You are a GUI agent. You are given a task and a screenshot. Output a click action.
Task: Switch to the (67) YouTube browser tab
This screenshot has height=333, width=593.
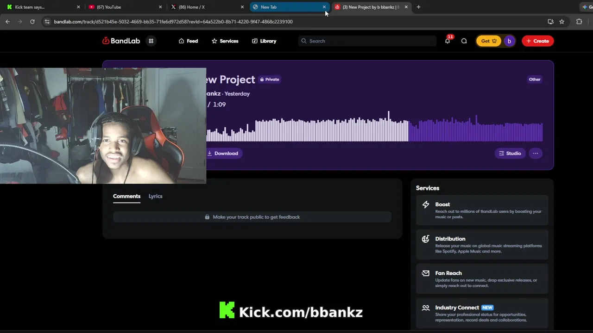[x=124, y=7]
